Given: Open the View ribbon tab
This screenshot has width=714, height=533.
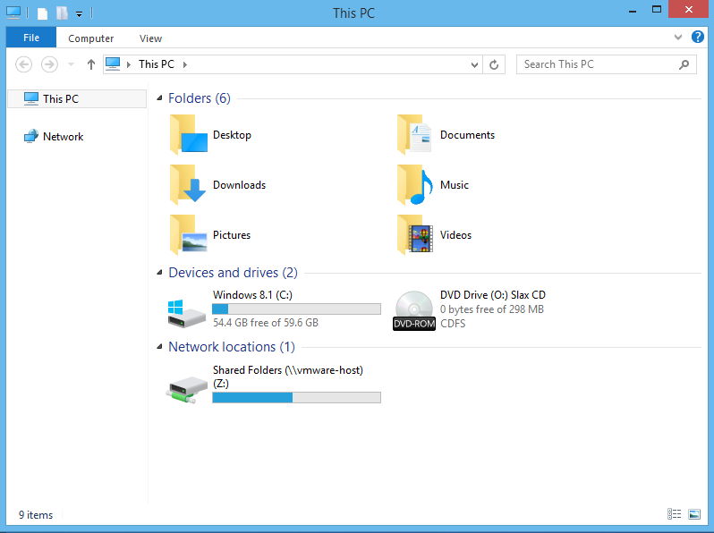Looking at the screenshot, I should [x=150, y=38].
